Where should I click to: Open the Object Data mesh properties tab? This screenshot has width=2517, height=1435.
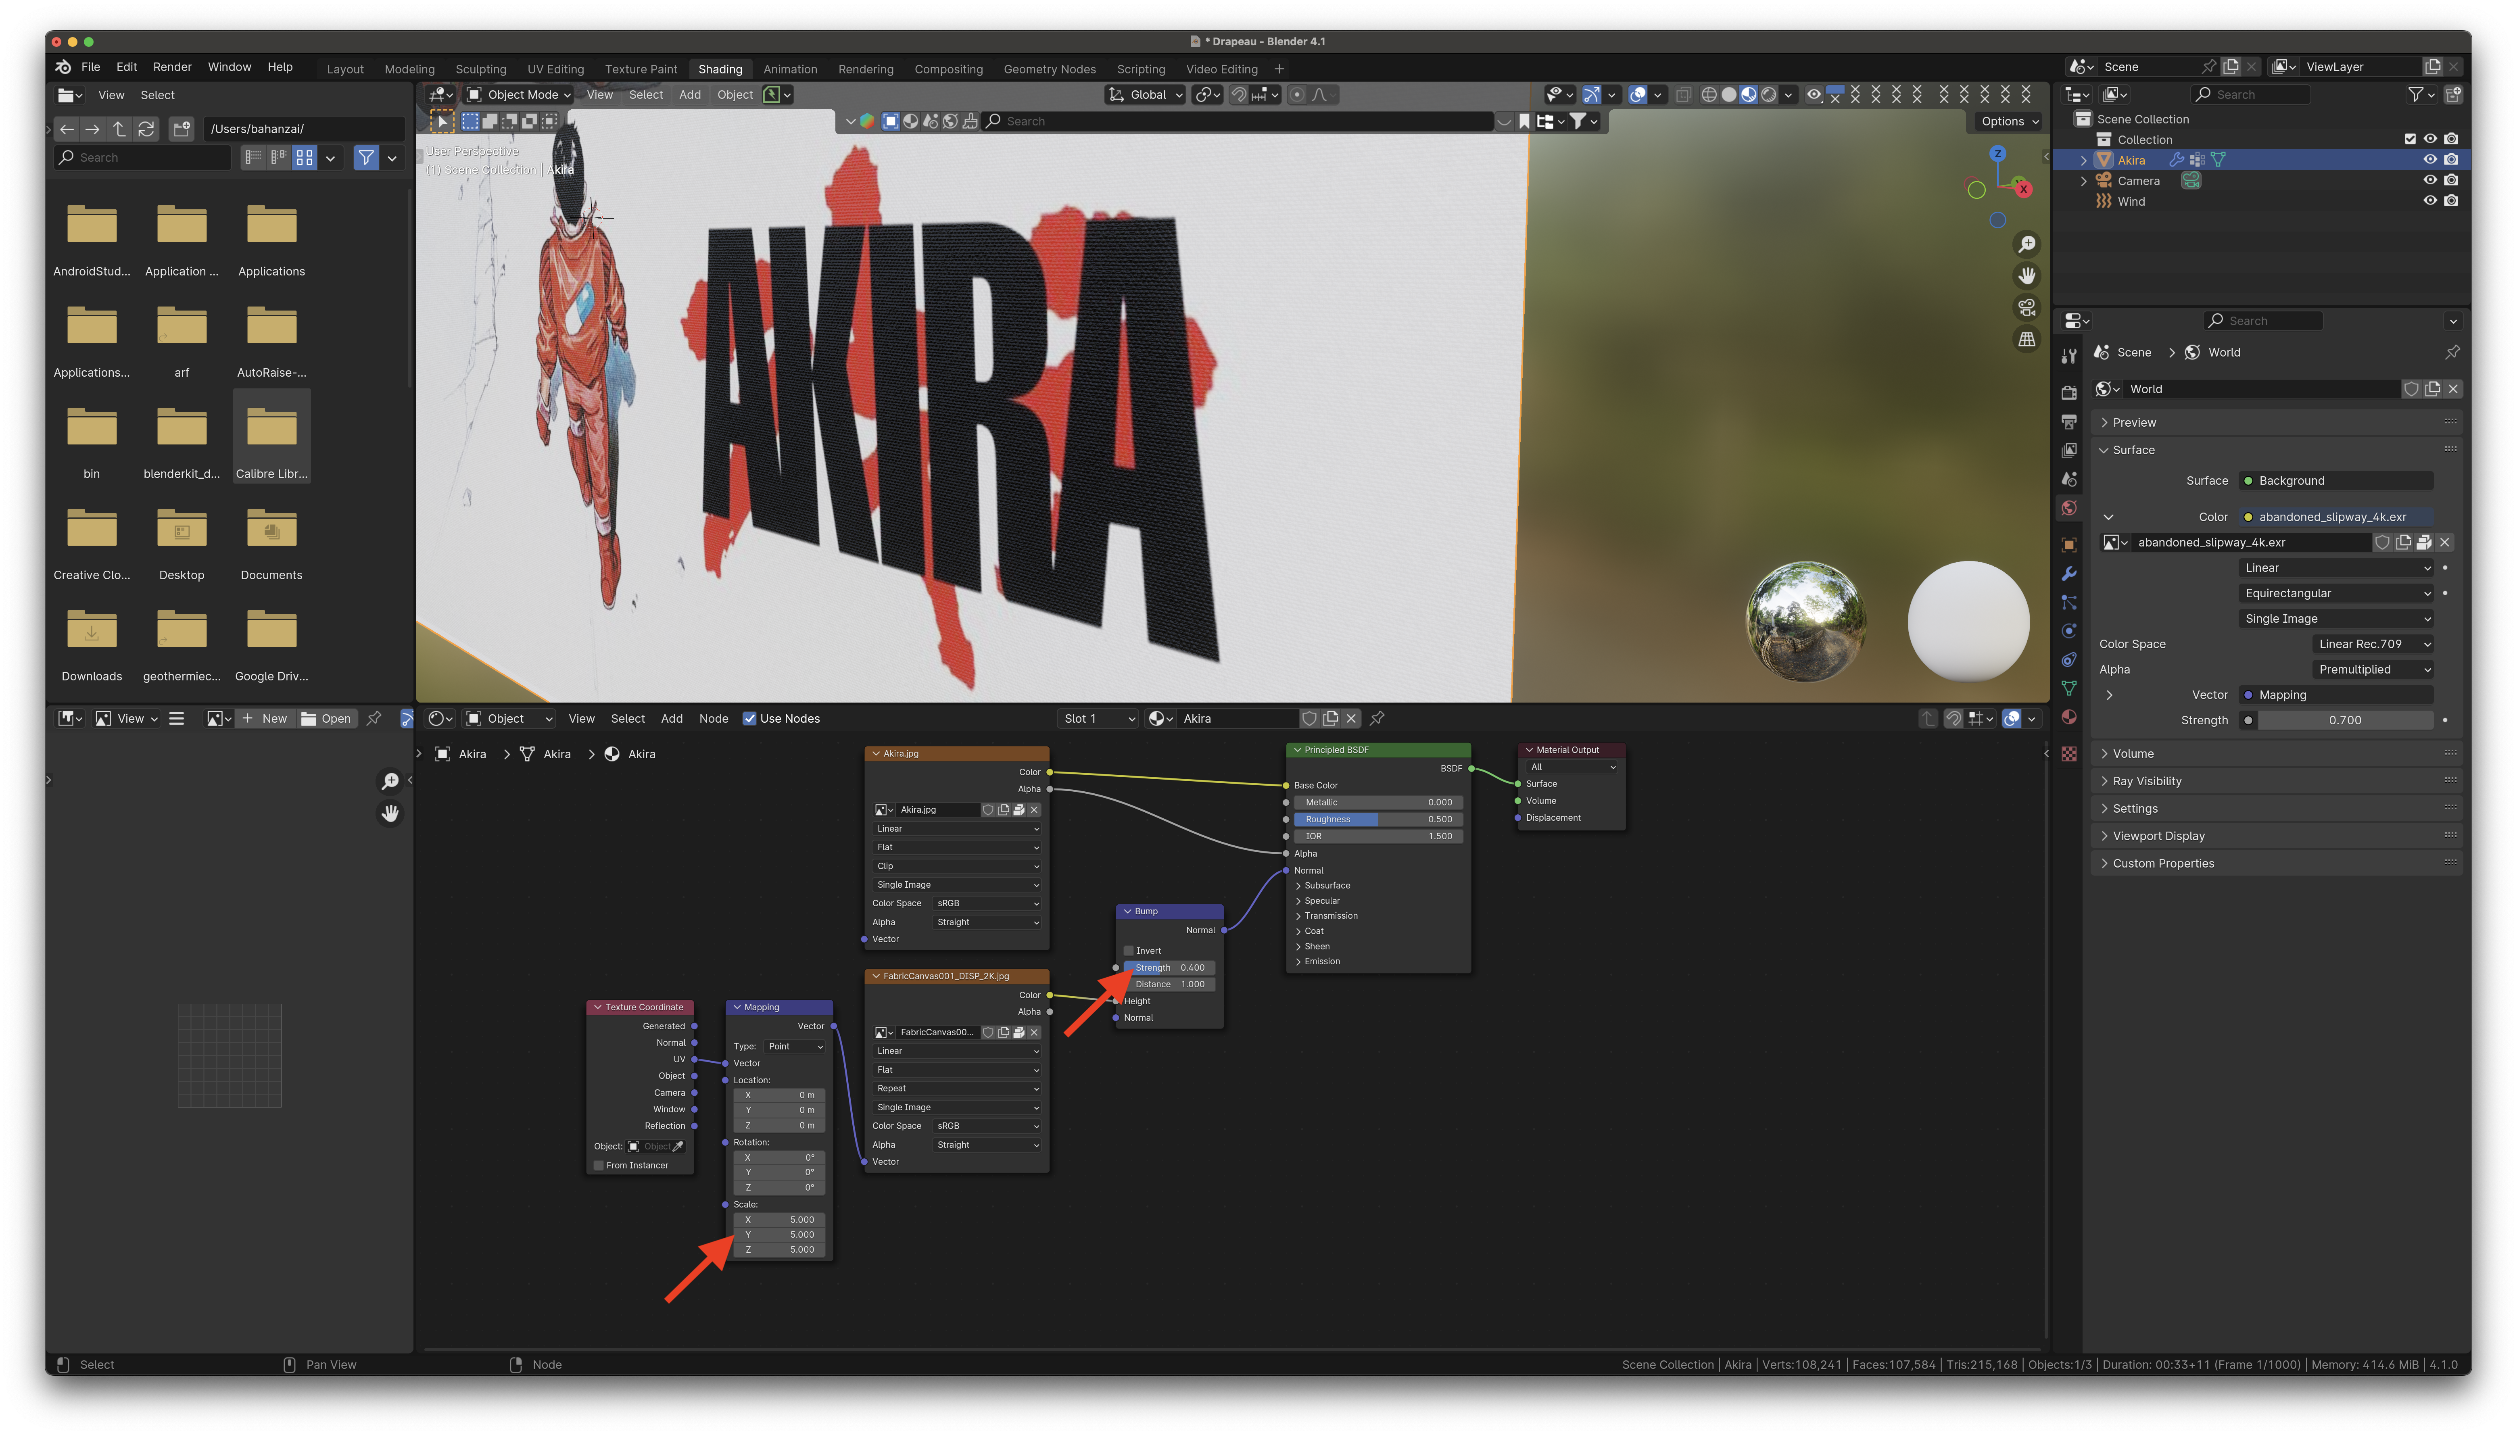(2068, 688)
